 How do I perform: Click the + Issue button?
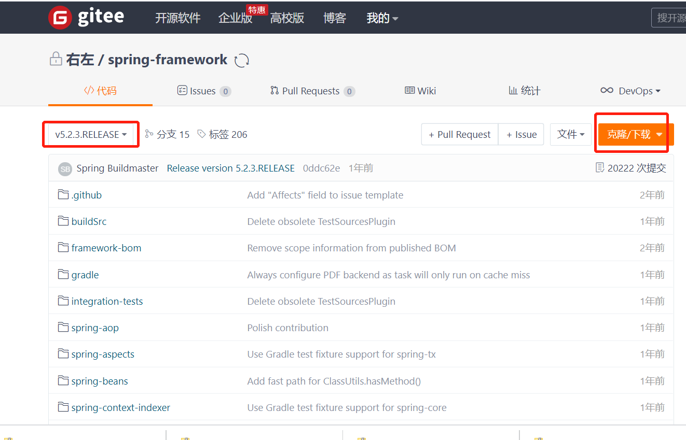[x=522, y=134]
